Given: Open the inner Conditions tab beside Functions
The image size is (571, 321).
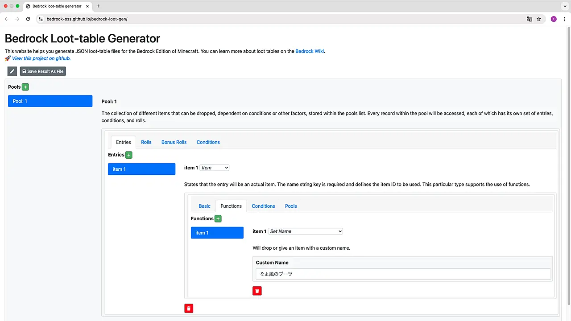Looking at the screenshot, I should (x=263, y=206).
